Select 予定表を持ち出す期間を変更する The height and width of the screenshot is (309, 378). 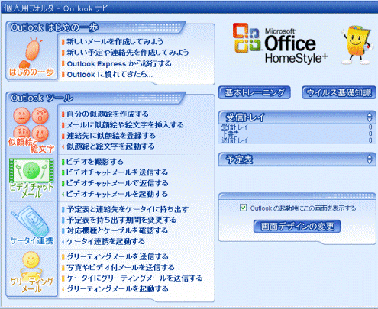[121, 220]
